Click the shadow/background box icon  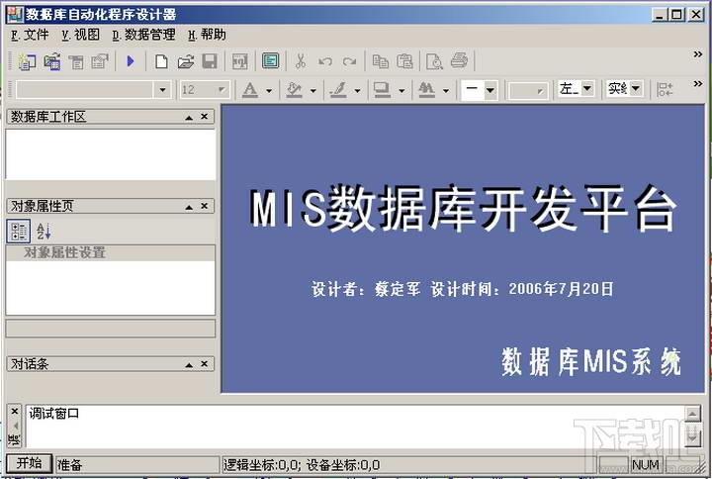point(382,90)
